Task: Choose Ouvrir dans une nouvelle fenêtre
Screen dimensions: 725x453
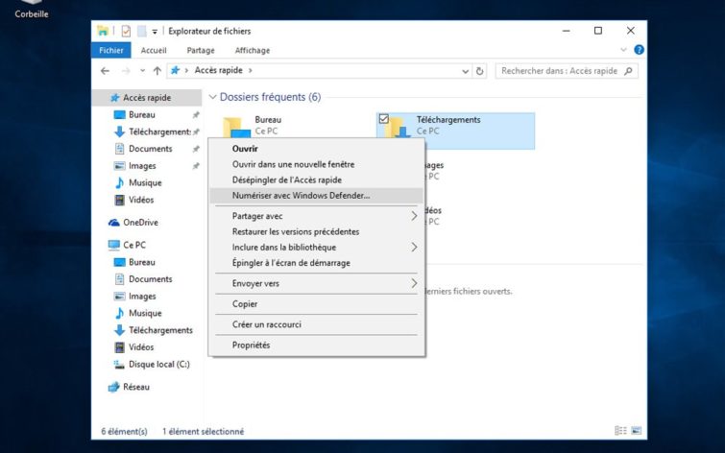Action: pos(316,164)
